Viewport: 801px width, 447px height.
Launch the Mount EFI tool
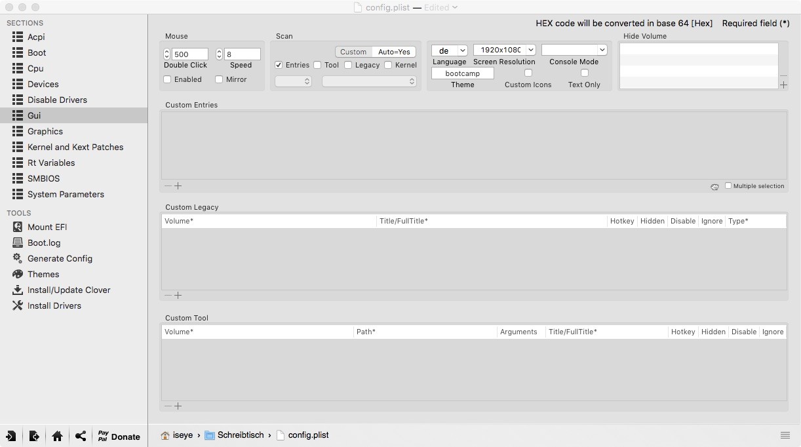(x=73, y=227)
